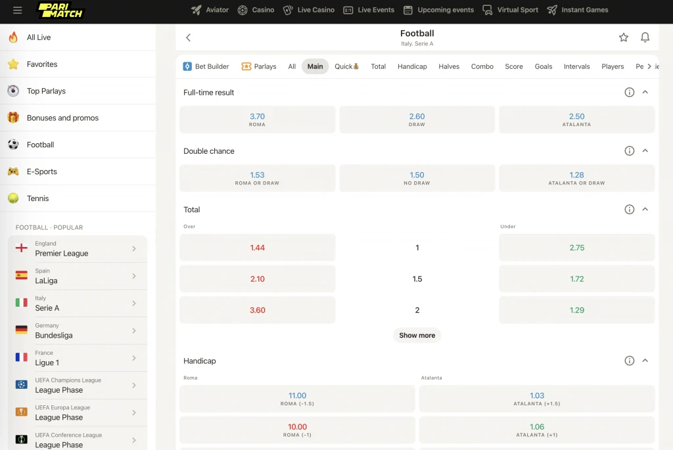View info icon for Handicap market

click(629, 361)
